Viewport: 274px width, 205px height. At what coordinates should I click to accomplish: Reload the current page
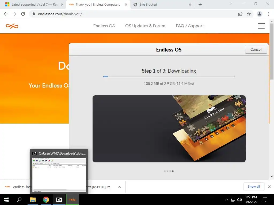[23, 14]
